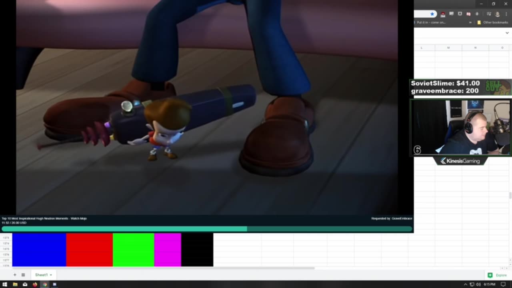Open the Other bookmarks folder
512x288 pixels.
[x=492, y=22]
